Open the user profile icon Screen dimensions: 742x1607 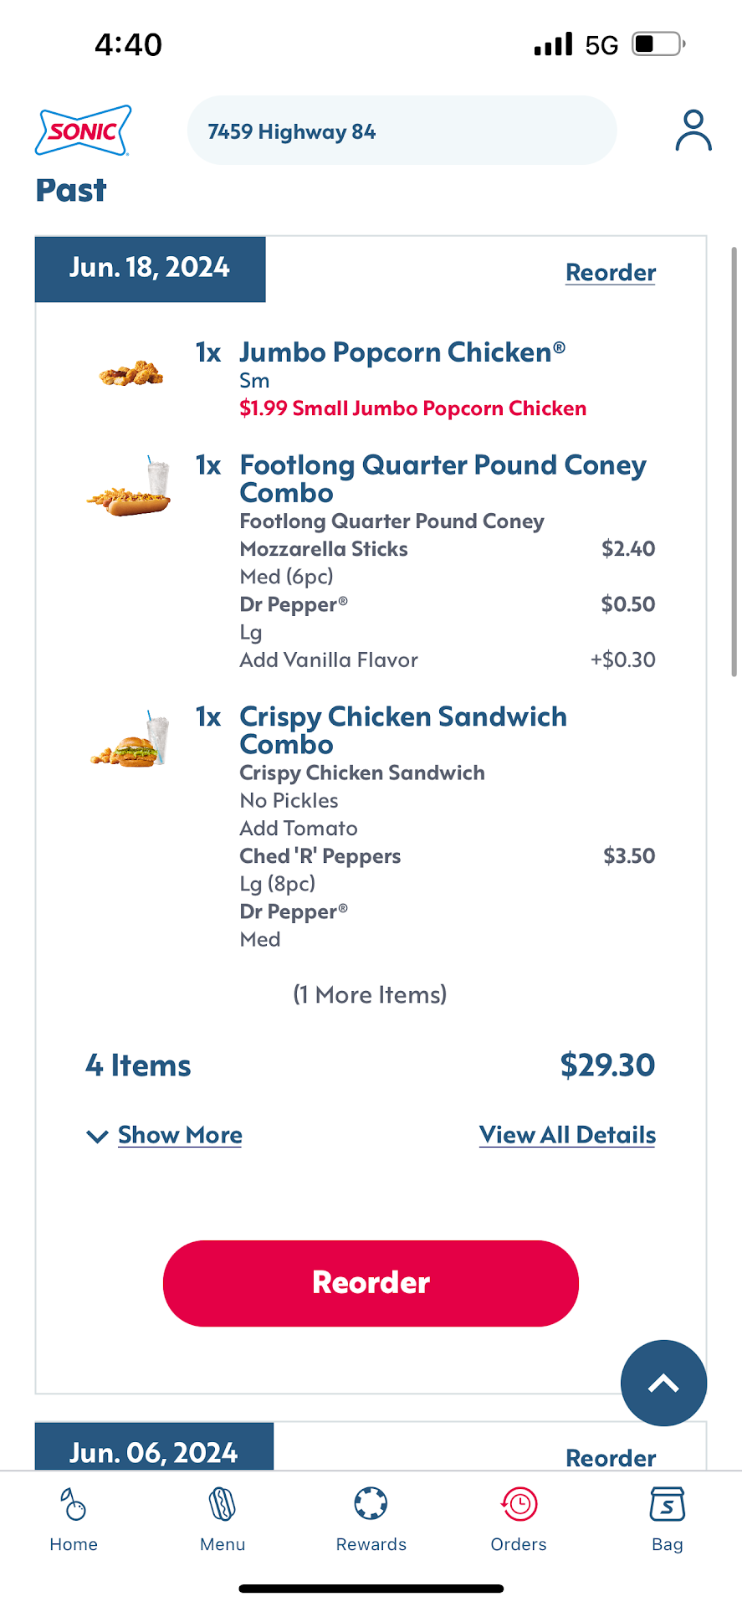tap(693, 131)
